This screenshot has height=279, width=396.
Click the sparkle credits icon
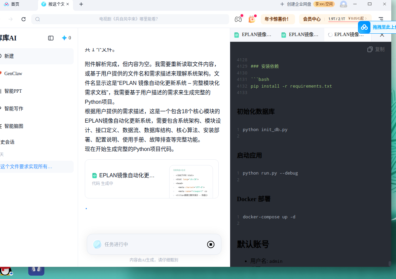click(x=64, y=38)
